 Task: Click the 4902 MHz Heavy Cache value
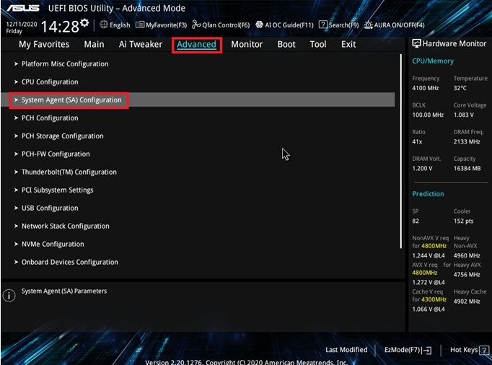(x=467, y=302)
